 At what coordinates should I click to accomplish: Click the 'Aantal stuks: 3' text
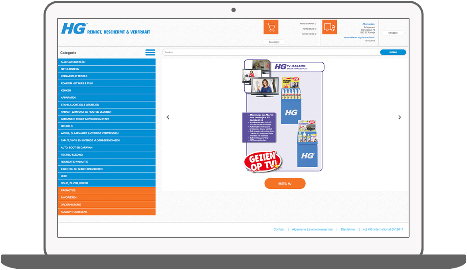coord(309,29)
